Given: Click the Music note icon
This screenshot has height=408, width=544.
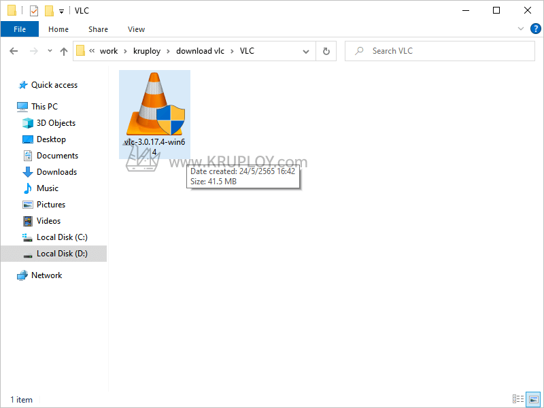Looking at the screenshot, I should coord(27,188).
